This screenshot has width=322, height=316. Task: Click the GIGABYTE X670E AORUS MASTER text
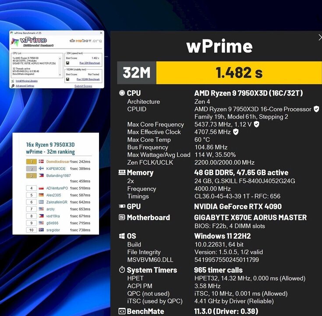(250, 217)
